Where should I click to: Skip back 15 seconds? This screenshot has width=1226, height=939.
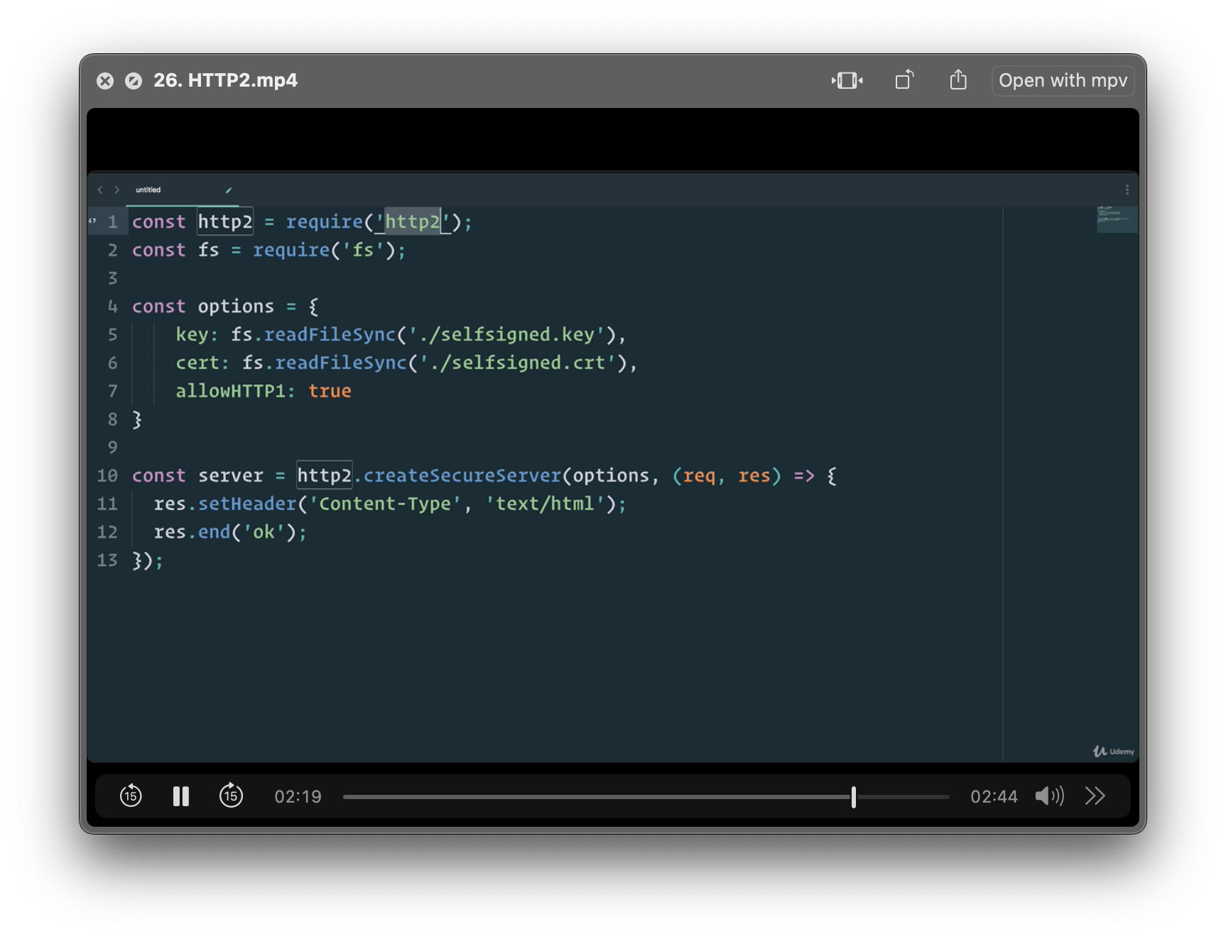(x=131, y=796)
